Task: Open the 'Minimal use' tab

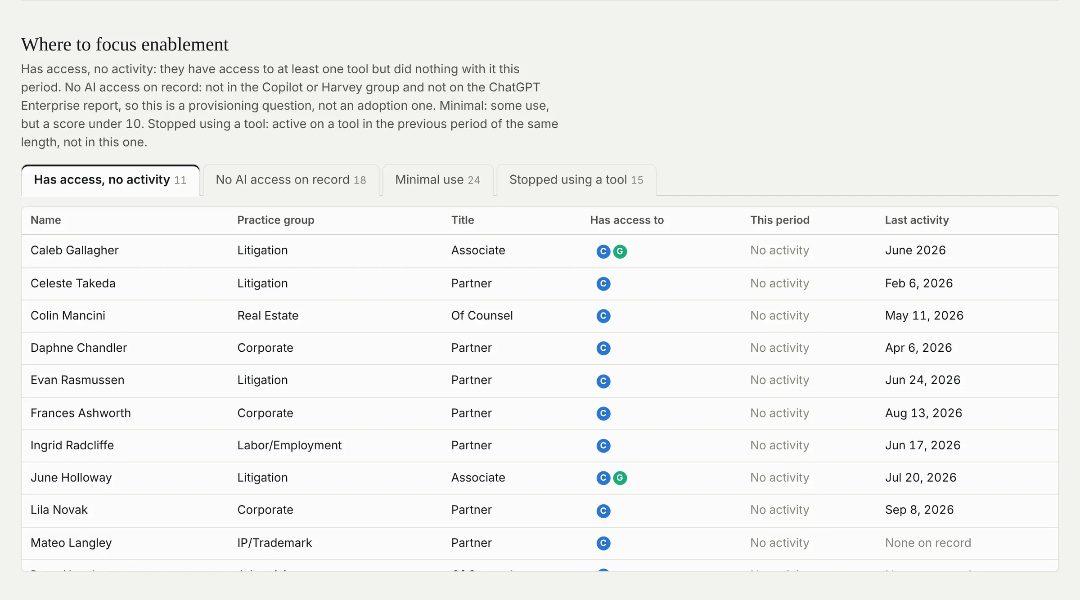Action: tap(437, 180)
